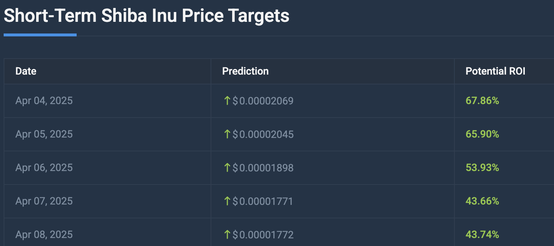The width and height of the screenshot is (554, 246).
Task: Click the Date column header
Action: pos(26,71)
